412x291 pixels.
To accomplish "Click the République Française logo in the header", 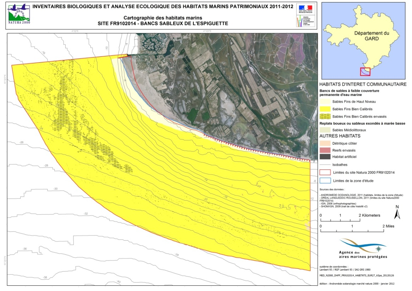I will click(305, 9).
